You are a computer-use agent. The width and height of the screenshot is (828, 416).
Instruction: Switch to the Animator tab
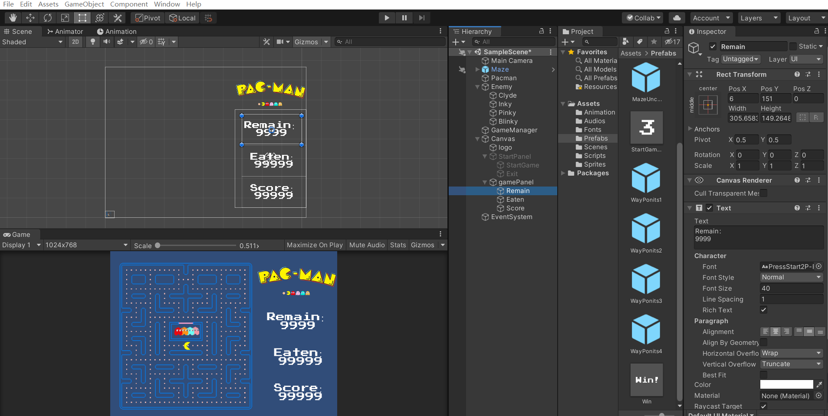click(65, 31)
